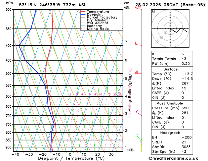The height and width of the screenshot is (161, 208).
Task: Click the '-10' temperature axis label
Action: pos(56,154)
